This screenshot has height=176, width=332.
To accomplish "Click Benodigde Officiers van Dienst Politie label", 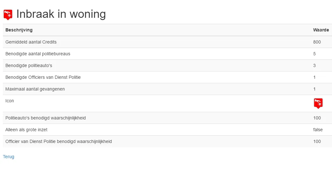I will click(x=43, y=77).
